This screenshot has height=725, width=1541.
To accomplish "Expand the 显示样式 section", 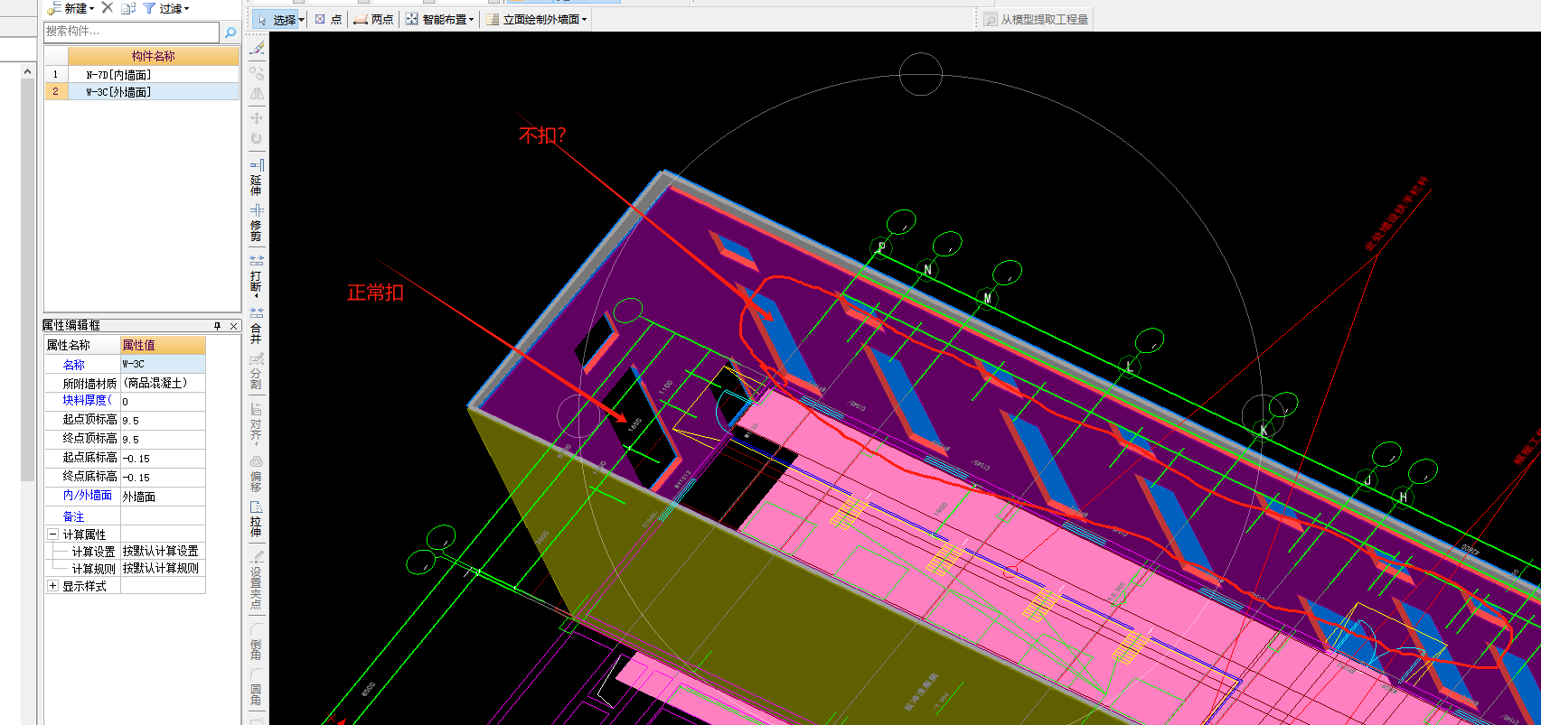I will [52, 586].
